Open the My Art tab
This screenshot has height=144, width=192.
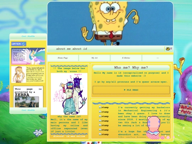[x=95, y=58]
